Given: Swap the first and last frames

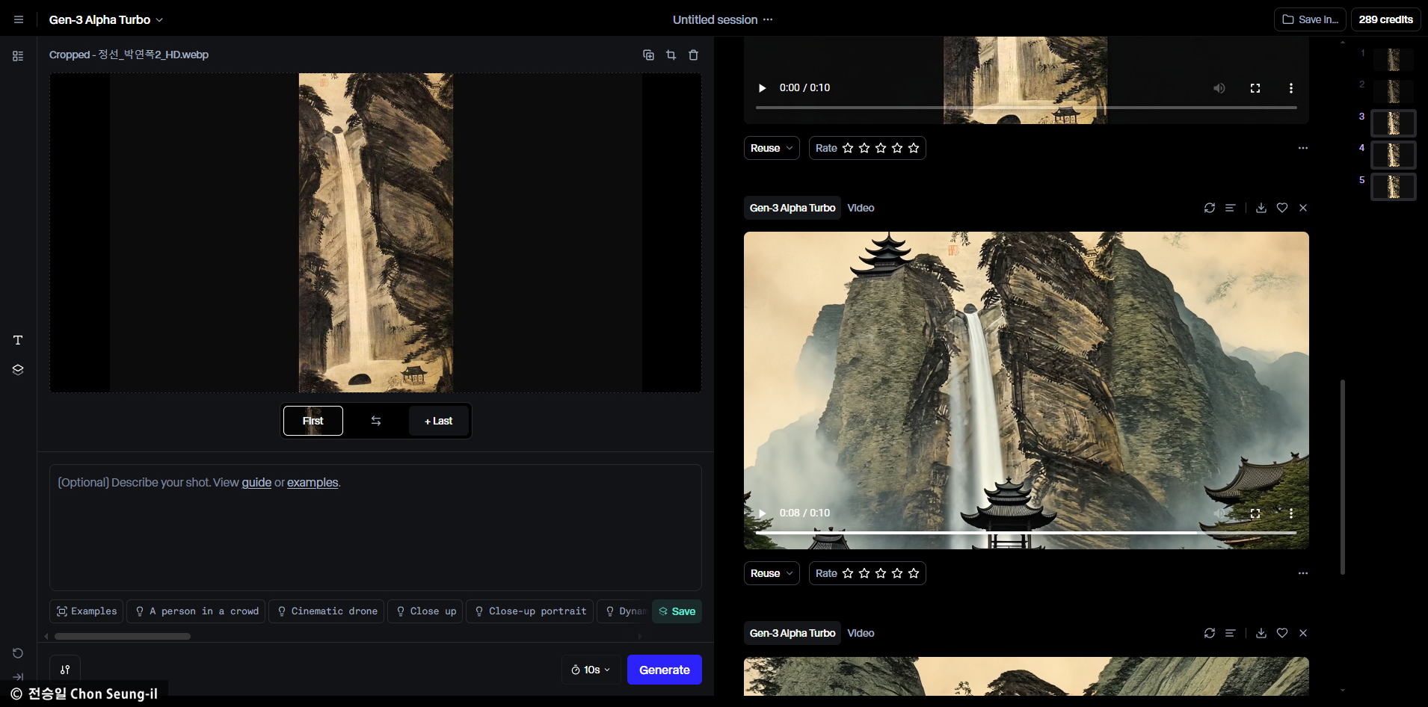Looking at the screenshot, I should click(376, 421).
